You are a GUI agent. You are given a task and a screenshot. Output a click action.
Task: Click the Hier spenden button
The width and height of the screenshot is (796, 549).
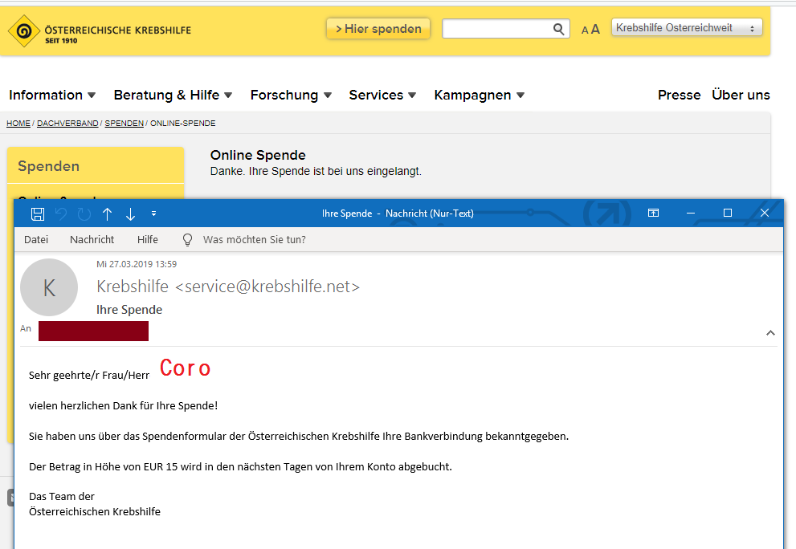tap(378, 28)
